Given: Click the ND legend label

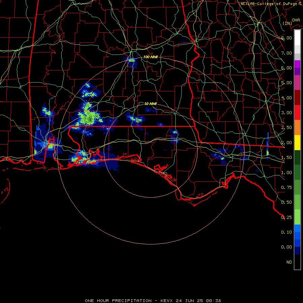Looking at the screenshot, I should tap(289, 262).
